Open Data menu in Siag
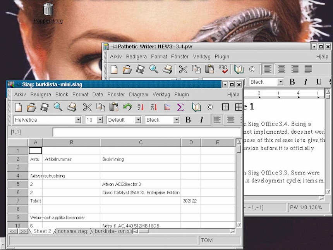 coord(98,95)
